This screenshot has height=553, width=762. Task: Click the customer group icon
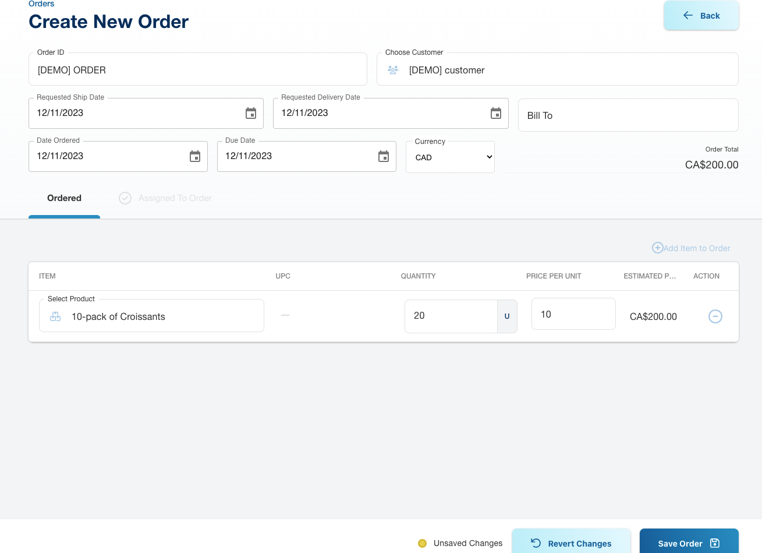coord(393,70)
